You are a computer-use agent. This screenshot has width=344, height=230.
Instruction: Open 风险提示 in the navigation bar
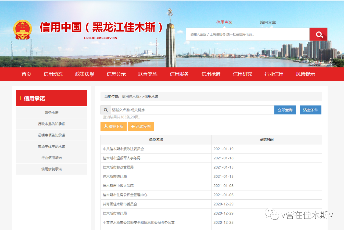(306, 74)
